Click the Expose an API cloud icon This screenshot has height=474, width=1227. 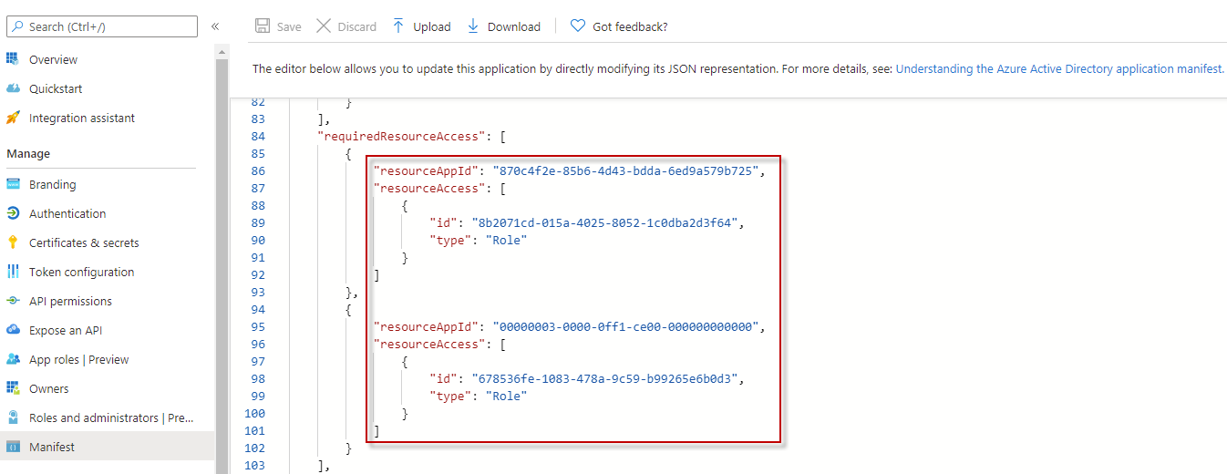[x=13, y=330]
